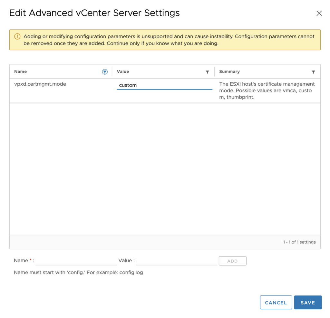Sort by the Value column header
The width and height of the screenshot is (330, 318).
(123, 71)
